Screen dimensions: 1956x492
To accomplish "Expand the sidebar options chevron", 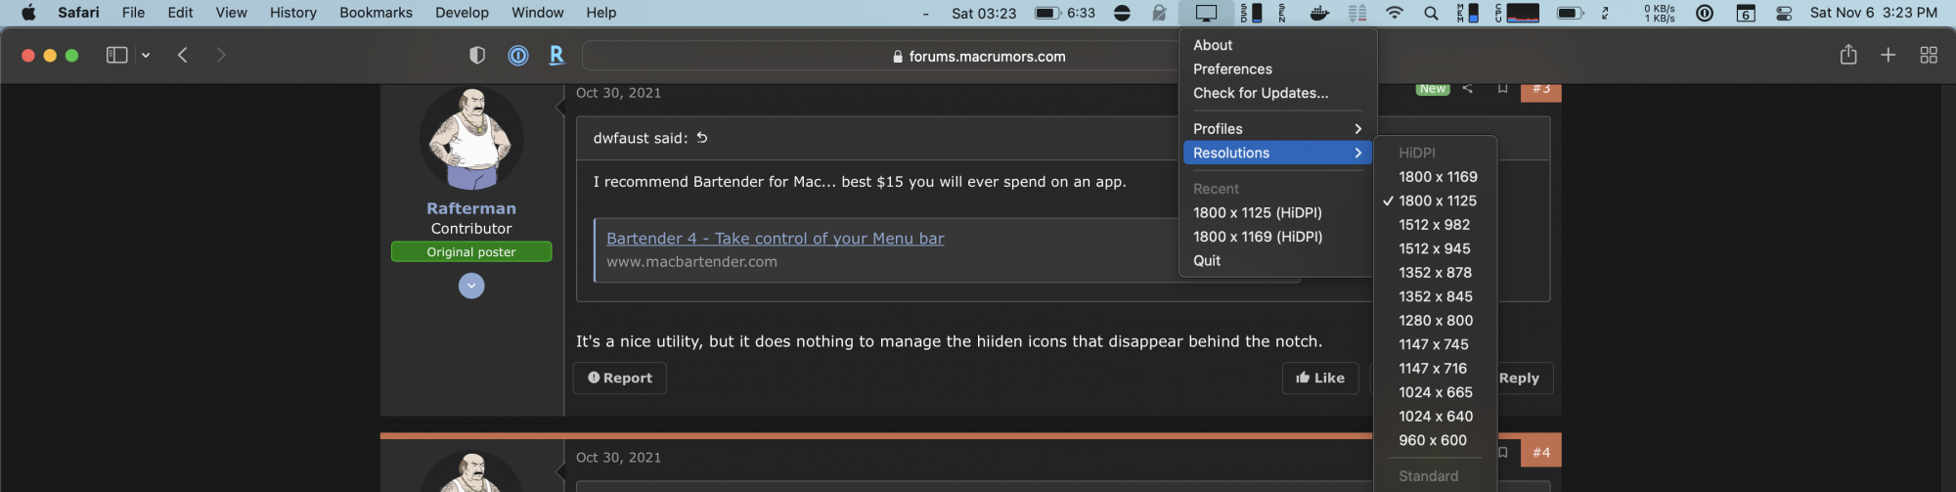I will tap(146, 56).
